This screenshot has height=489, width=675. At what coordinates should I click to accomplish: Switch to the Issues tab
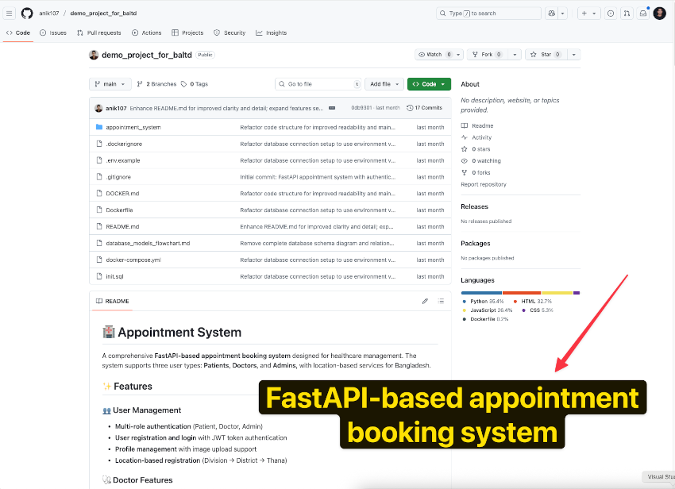coord(53,33)
